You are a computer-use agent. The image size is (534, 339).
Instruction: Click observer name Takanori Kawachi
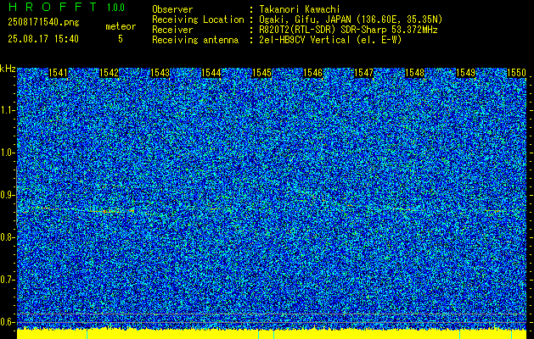299,9
